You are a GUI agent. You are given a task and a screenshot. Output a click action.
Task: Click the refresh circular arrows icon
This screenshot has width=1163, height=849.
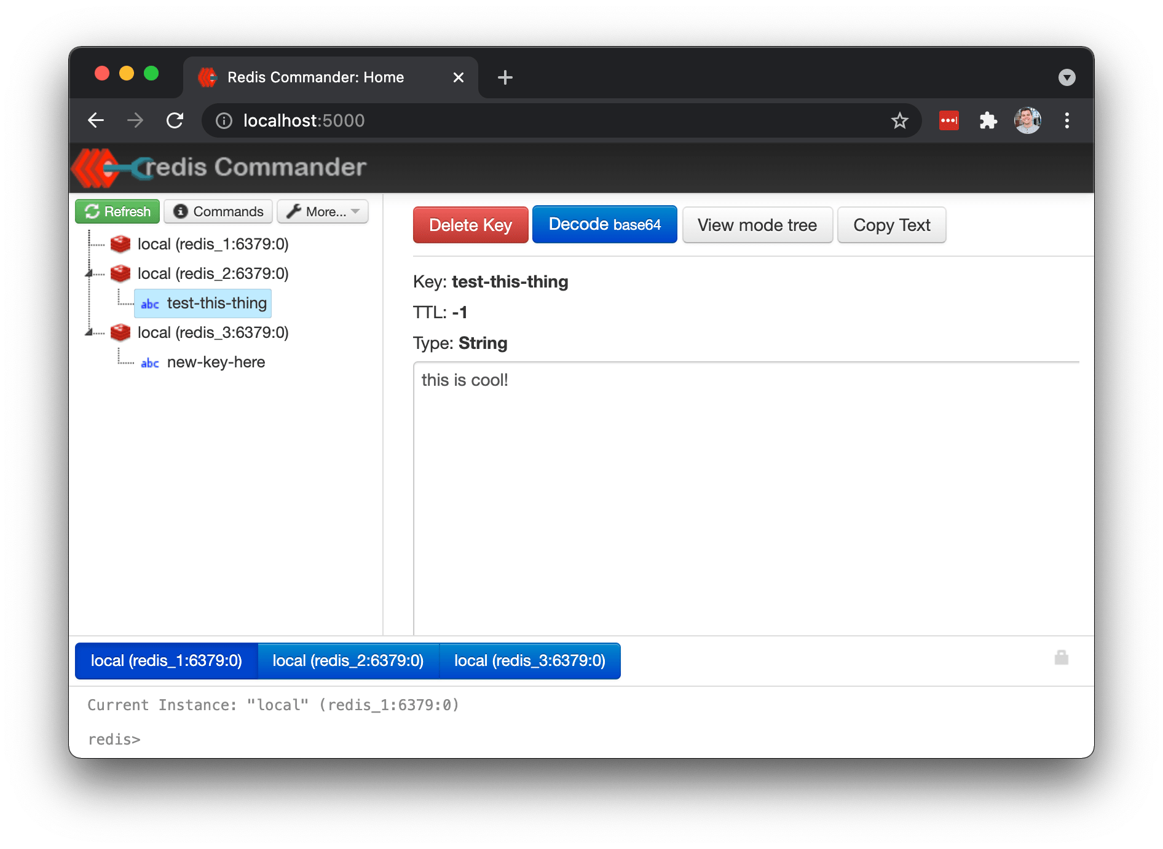point(93,211)
